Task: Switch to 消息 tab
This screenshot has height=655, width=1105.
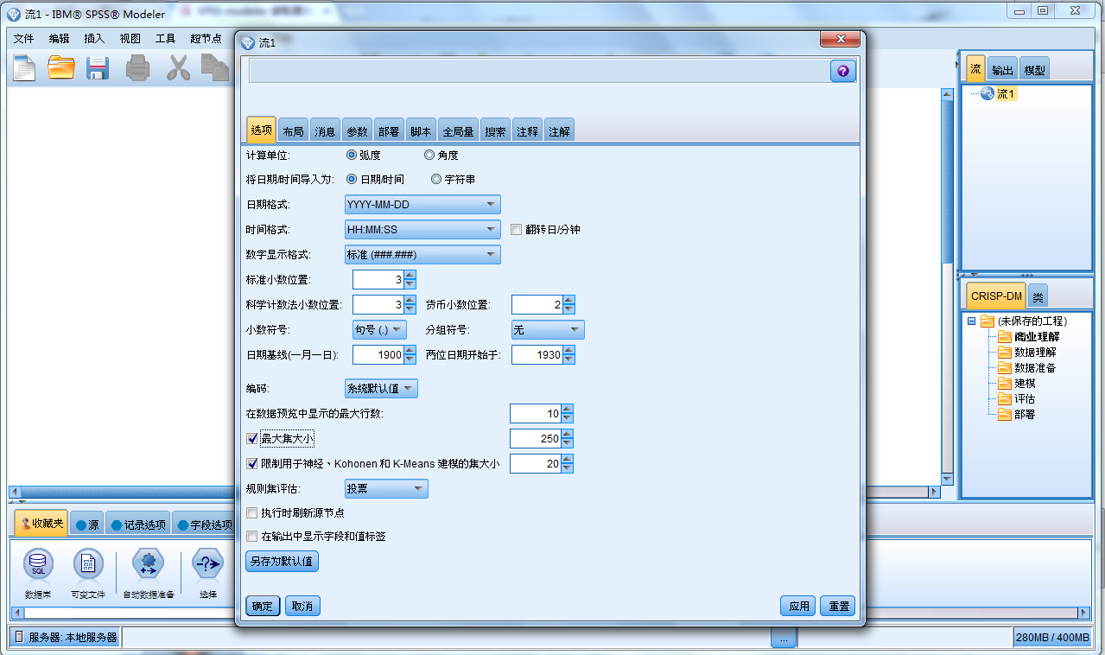Action: 325,131
